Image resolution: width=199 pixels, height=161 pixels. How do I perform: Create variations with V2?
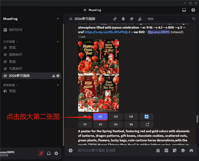[x=100, y=125]
